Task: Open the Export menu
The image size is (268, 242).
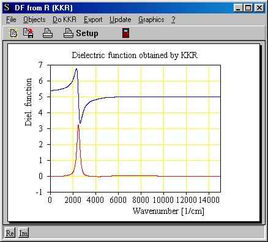Action: [93, 20]
